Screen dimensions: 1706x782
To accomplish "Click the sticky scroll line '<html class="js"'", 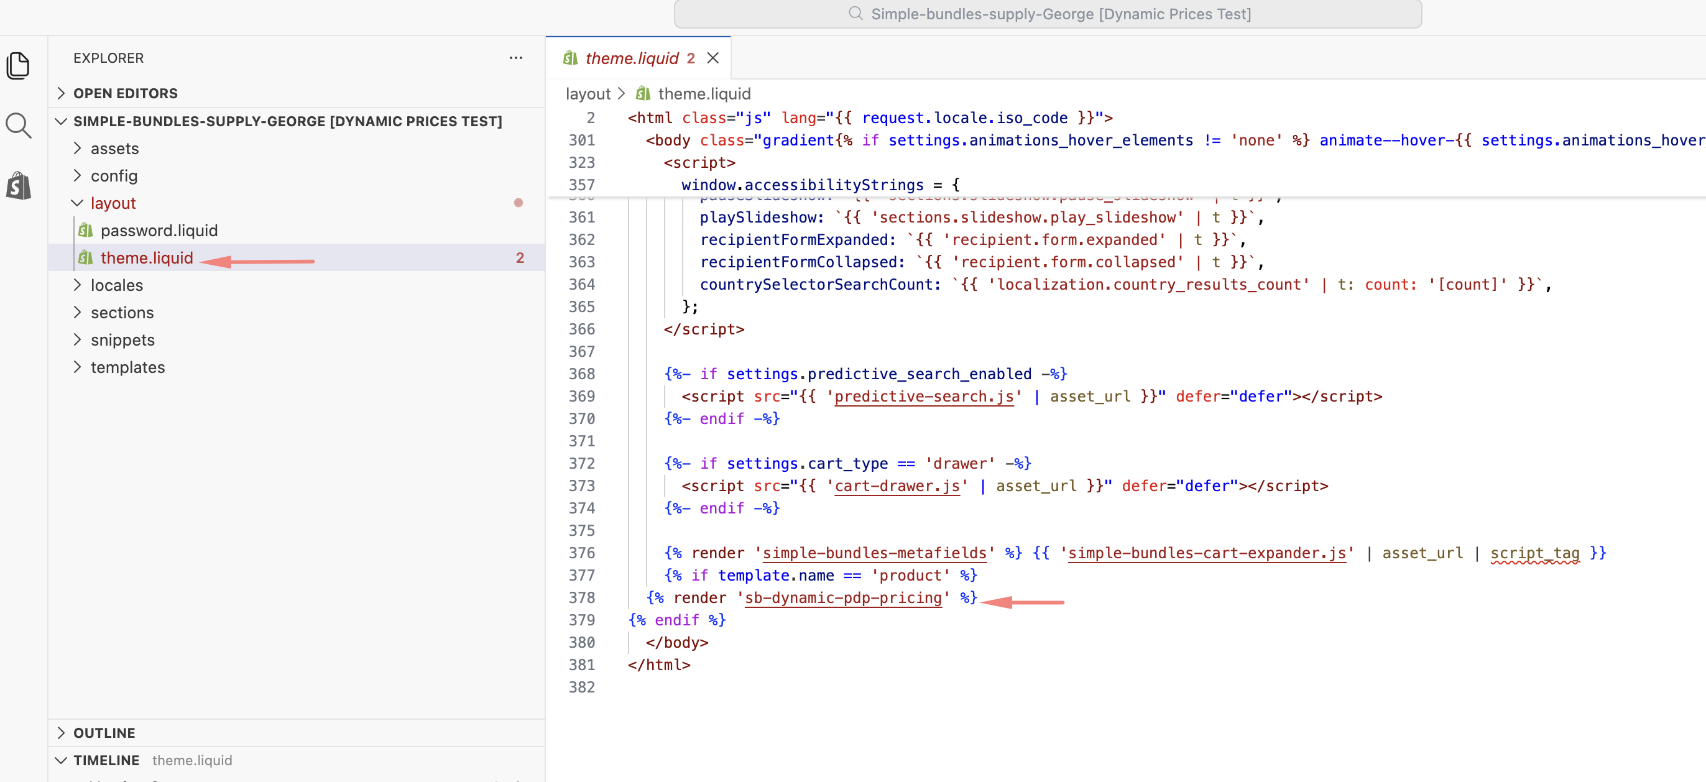I will 869,118.
